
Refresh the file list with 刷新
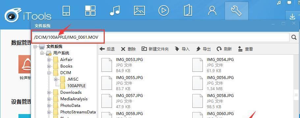click(224, 49)
